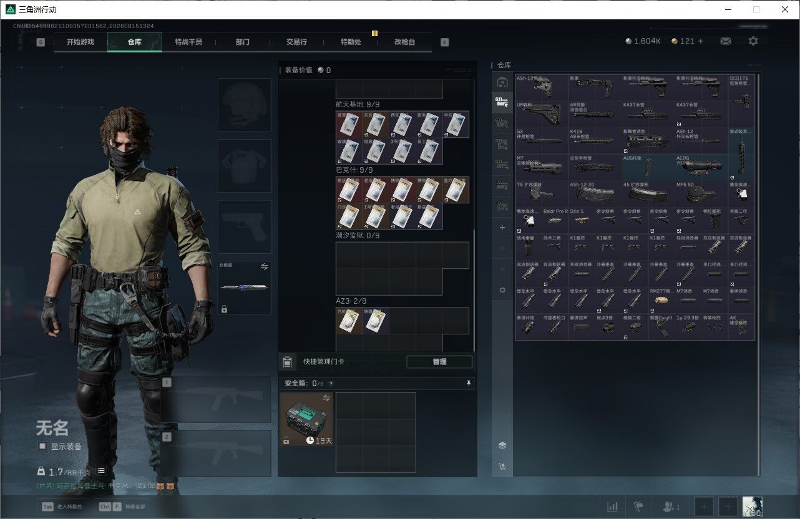Screen dimensions: 800x519
Task: Click the stash stack-sort layers icon
Action: (x=502, y=445)
